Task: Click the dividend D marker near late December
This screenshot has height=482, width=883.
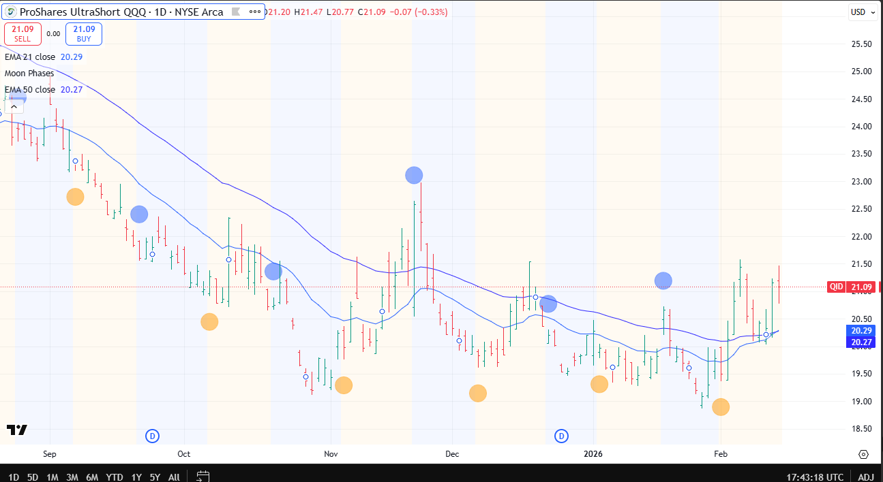Action: coord(561,436)
